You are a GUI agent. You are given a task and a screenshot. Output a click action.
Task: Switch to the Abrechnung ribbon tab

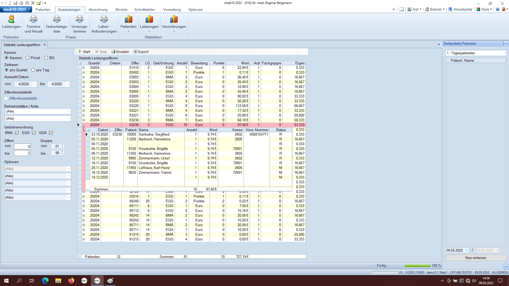98,10
